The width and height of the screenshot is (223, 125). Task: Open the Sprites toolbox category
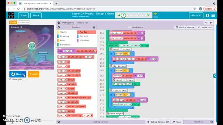86,32
